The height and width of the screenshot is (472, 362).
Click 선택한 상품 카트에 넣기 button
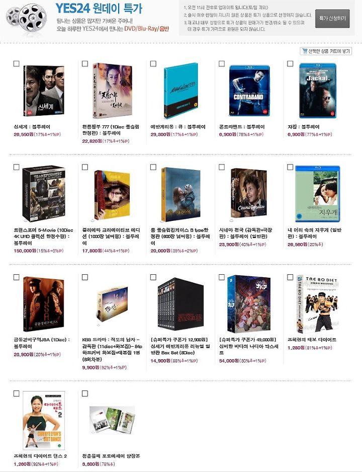(x=326, y=51)
